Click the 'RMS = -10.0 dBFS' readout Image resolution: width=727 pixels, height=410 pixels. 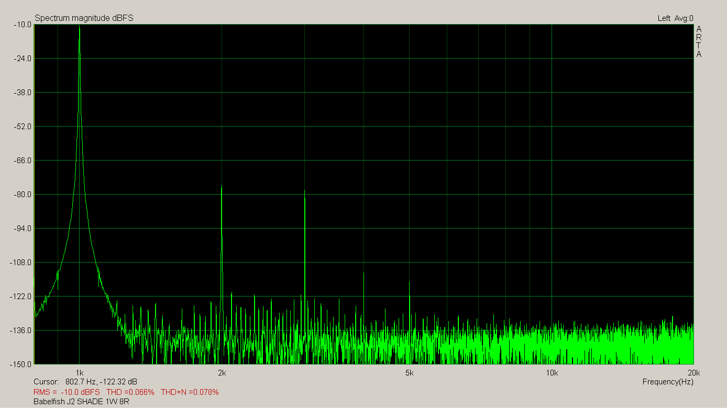click(67, 392)
